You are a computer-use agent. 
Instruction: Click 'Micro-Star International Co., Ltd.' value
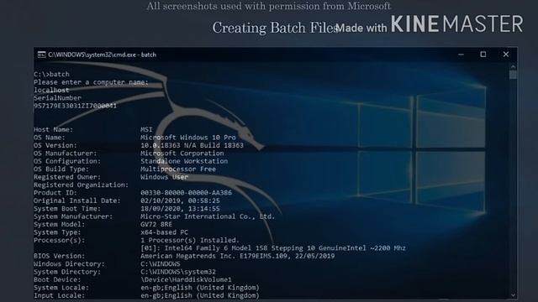pos(208,216)
